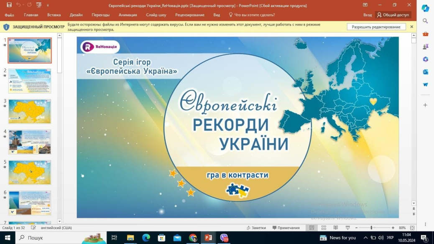Click the Redo arrow in the title bar

pos(29,5)
